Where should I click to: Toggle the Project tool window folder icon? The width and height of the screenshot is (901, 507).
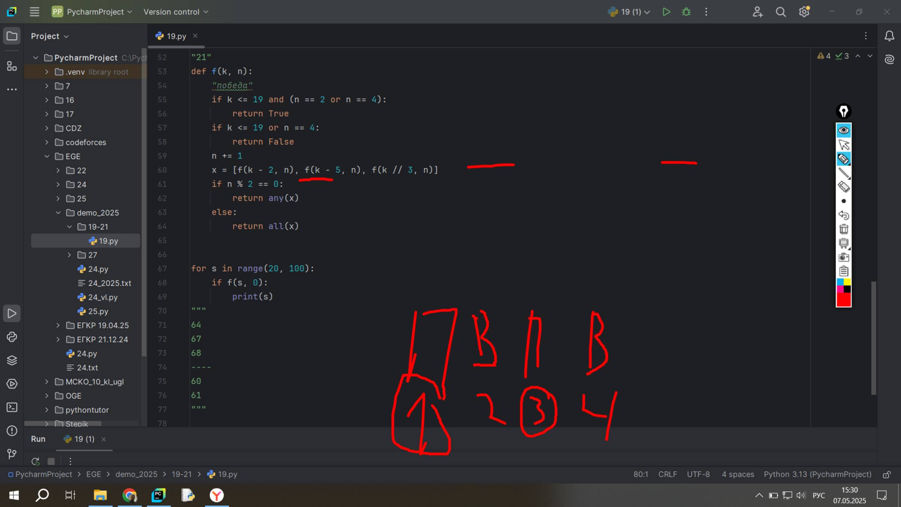coord(12,36)
